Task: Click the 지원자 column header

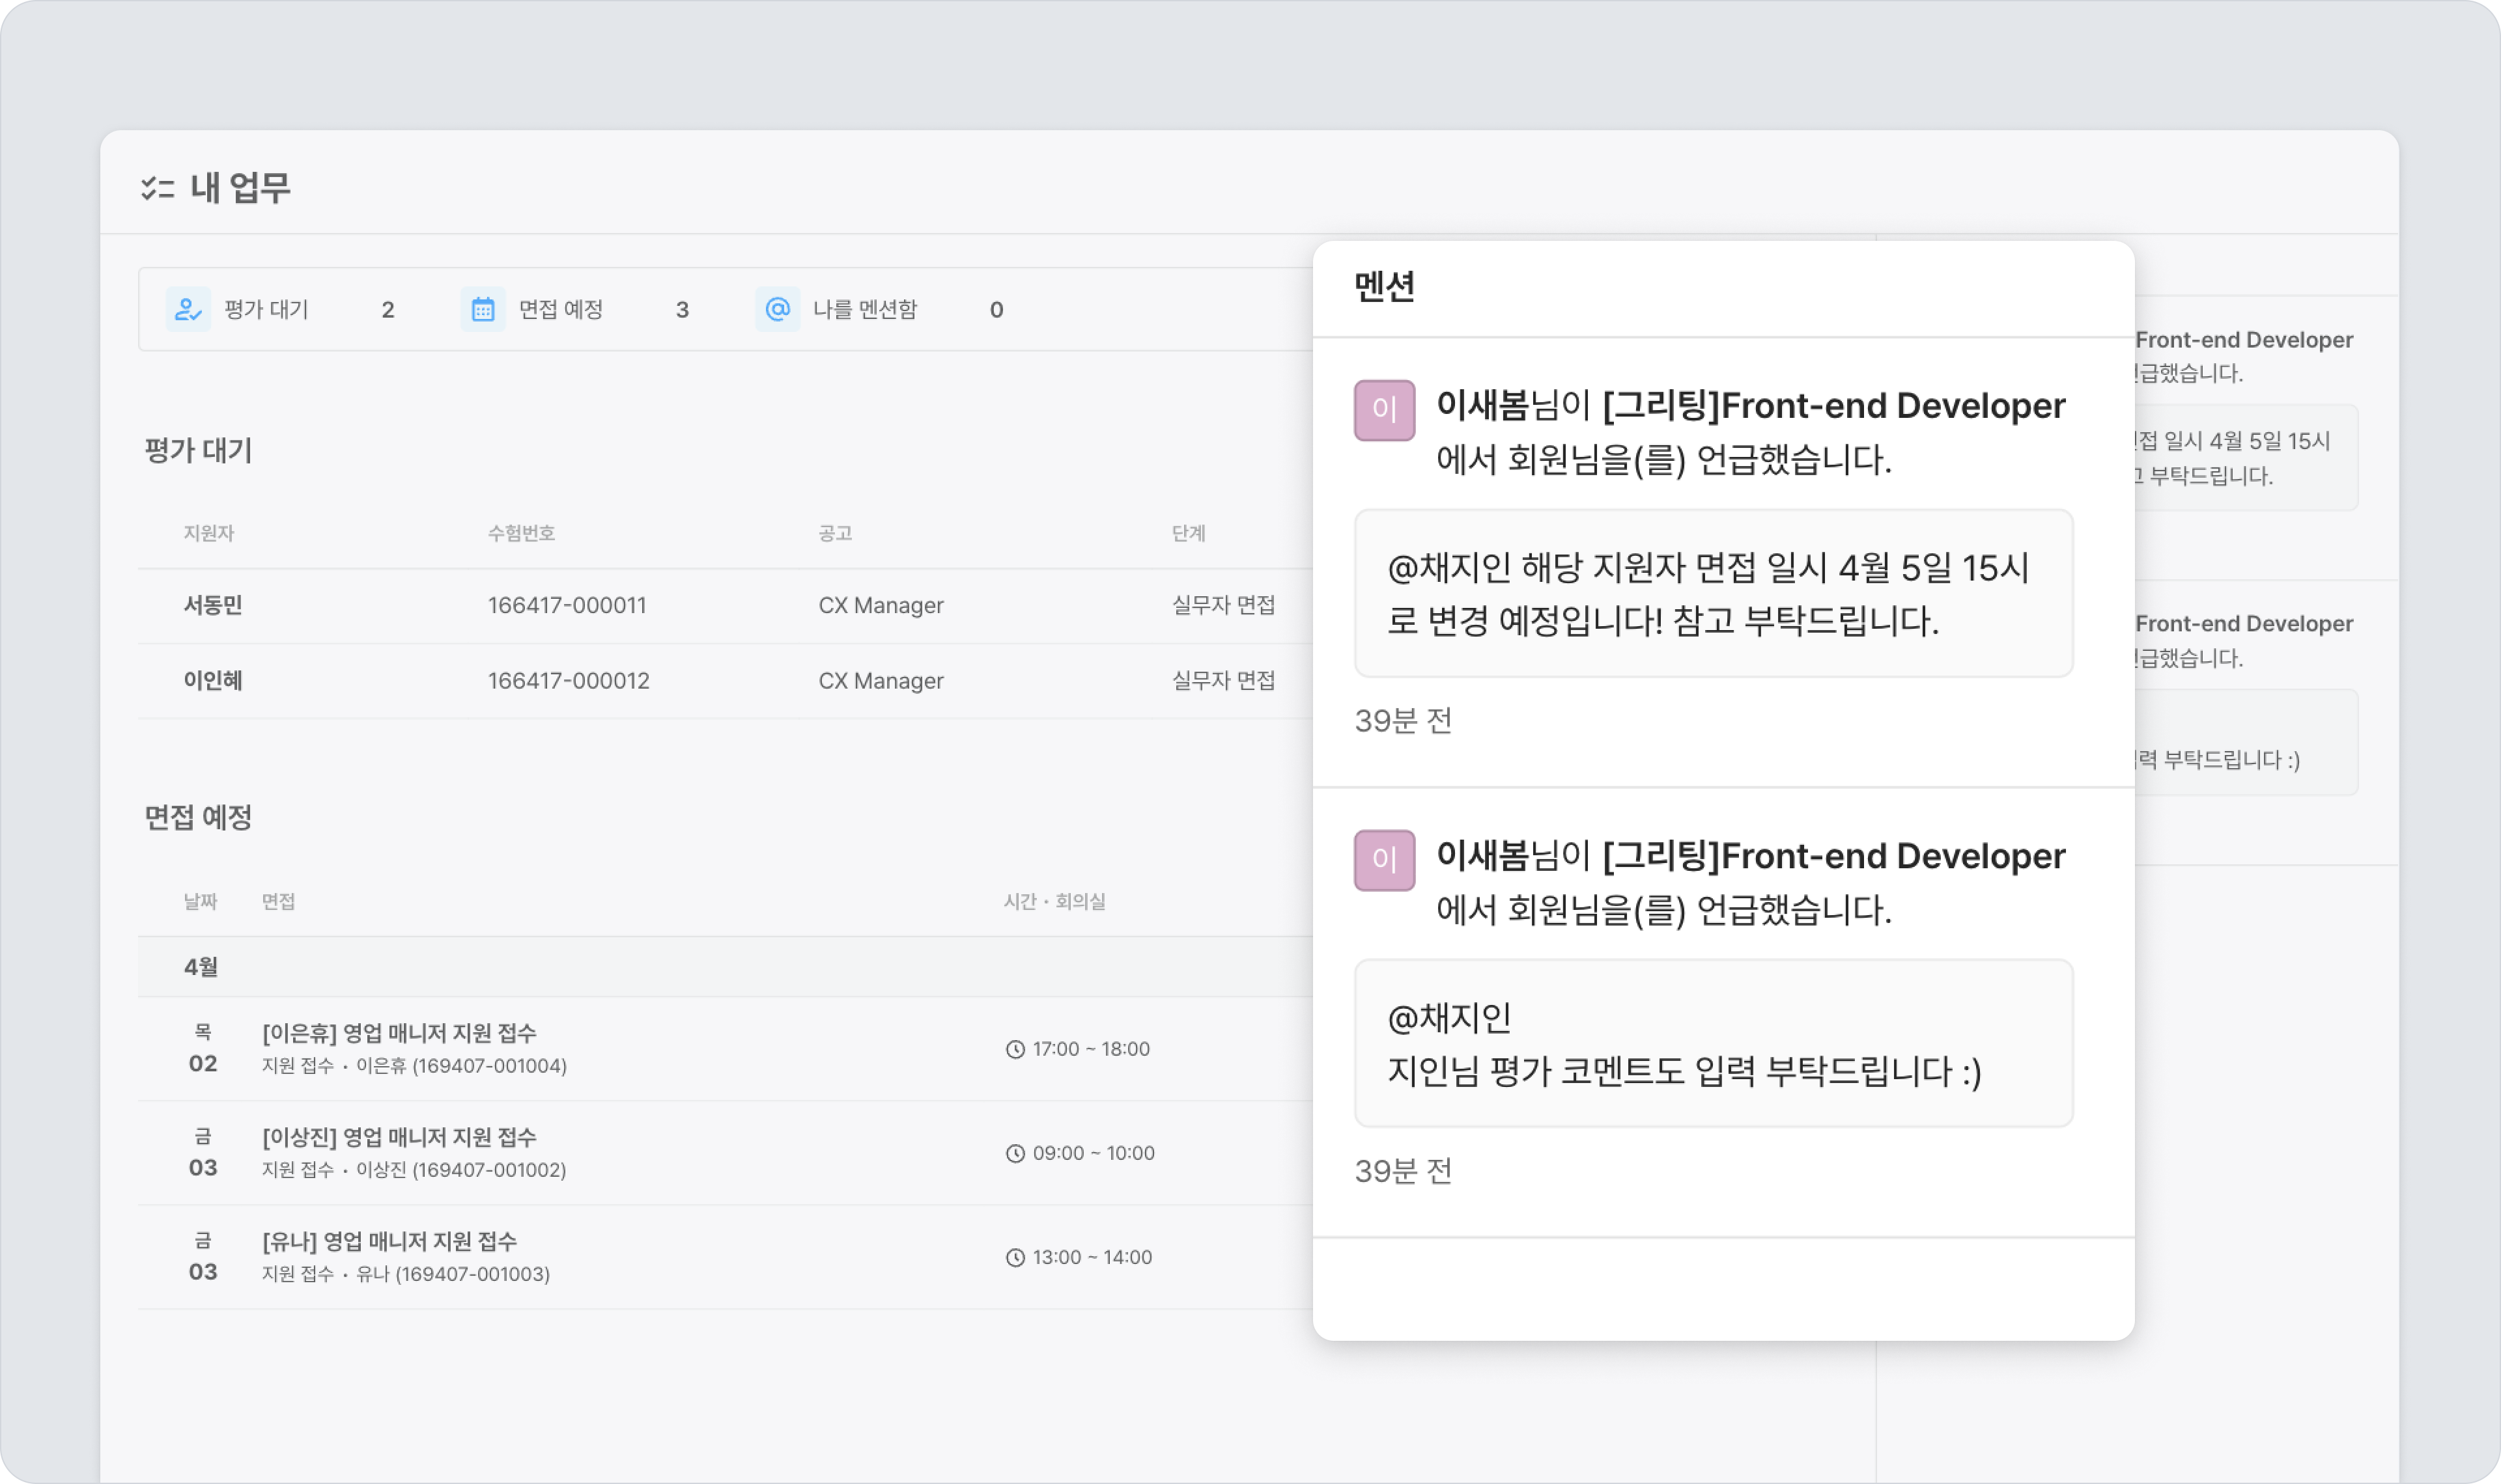Action: click(208, 533)
